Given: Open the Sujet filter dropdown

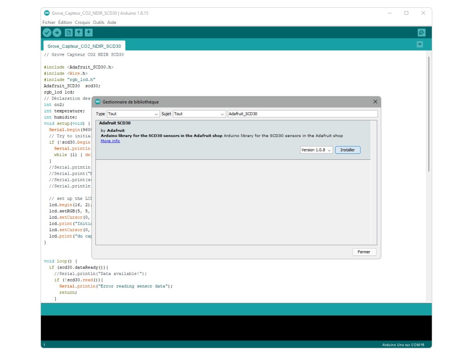Looking at the screenshot, I should [x=199, y=114].
